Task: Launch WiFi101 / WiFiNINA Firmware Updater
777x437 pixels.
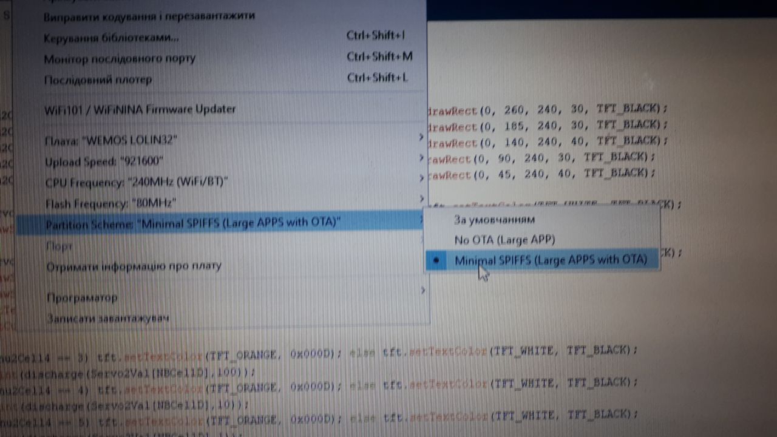Action: pyautogui.click(x=221, y=110)
